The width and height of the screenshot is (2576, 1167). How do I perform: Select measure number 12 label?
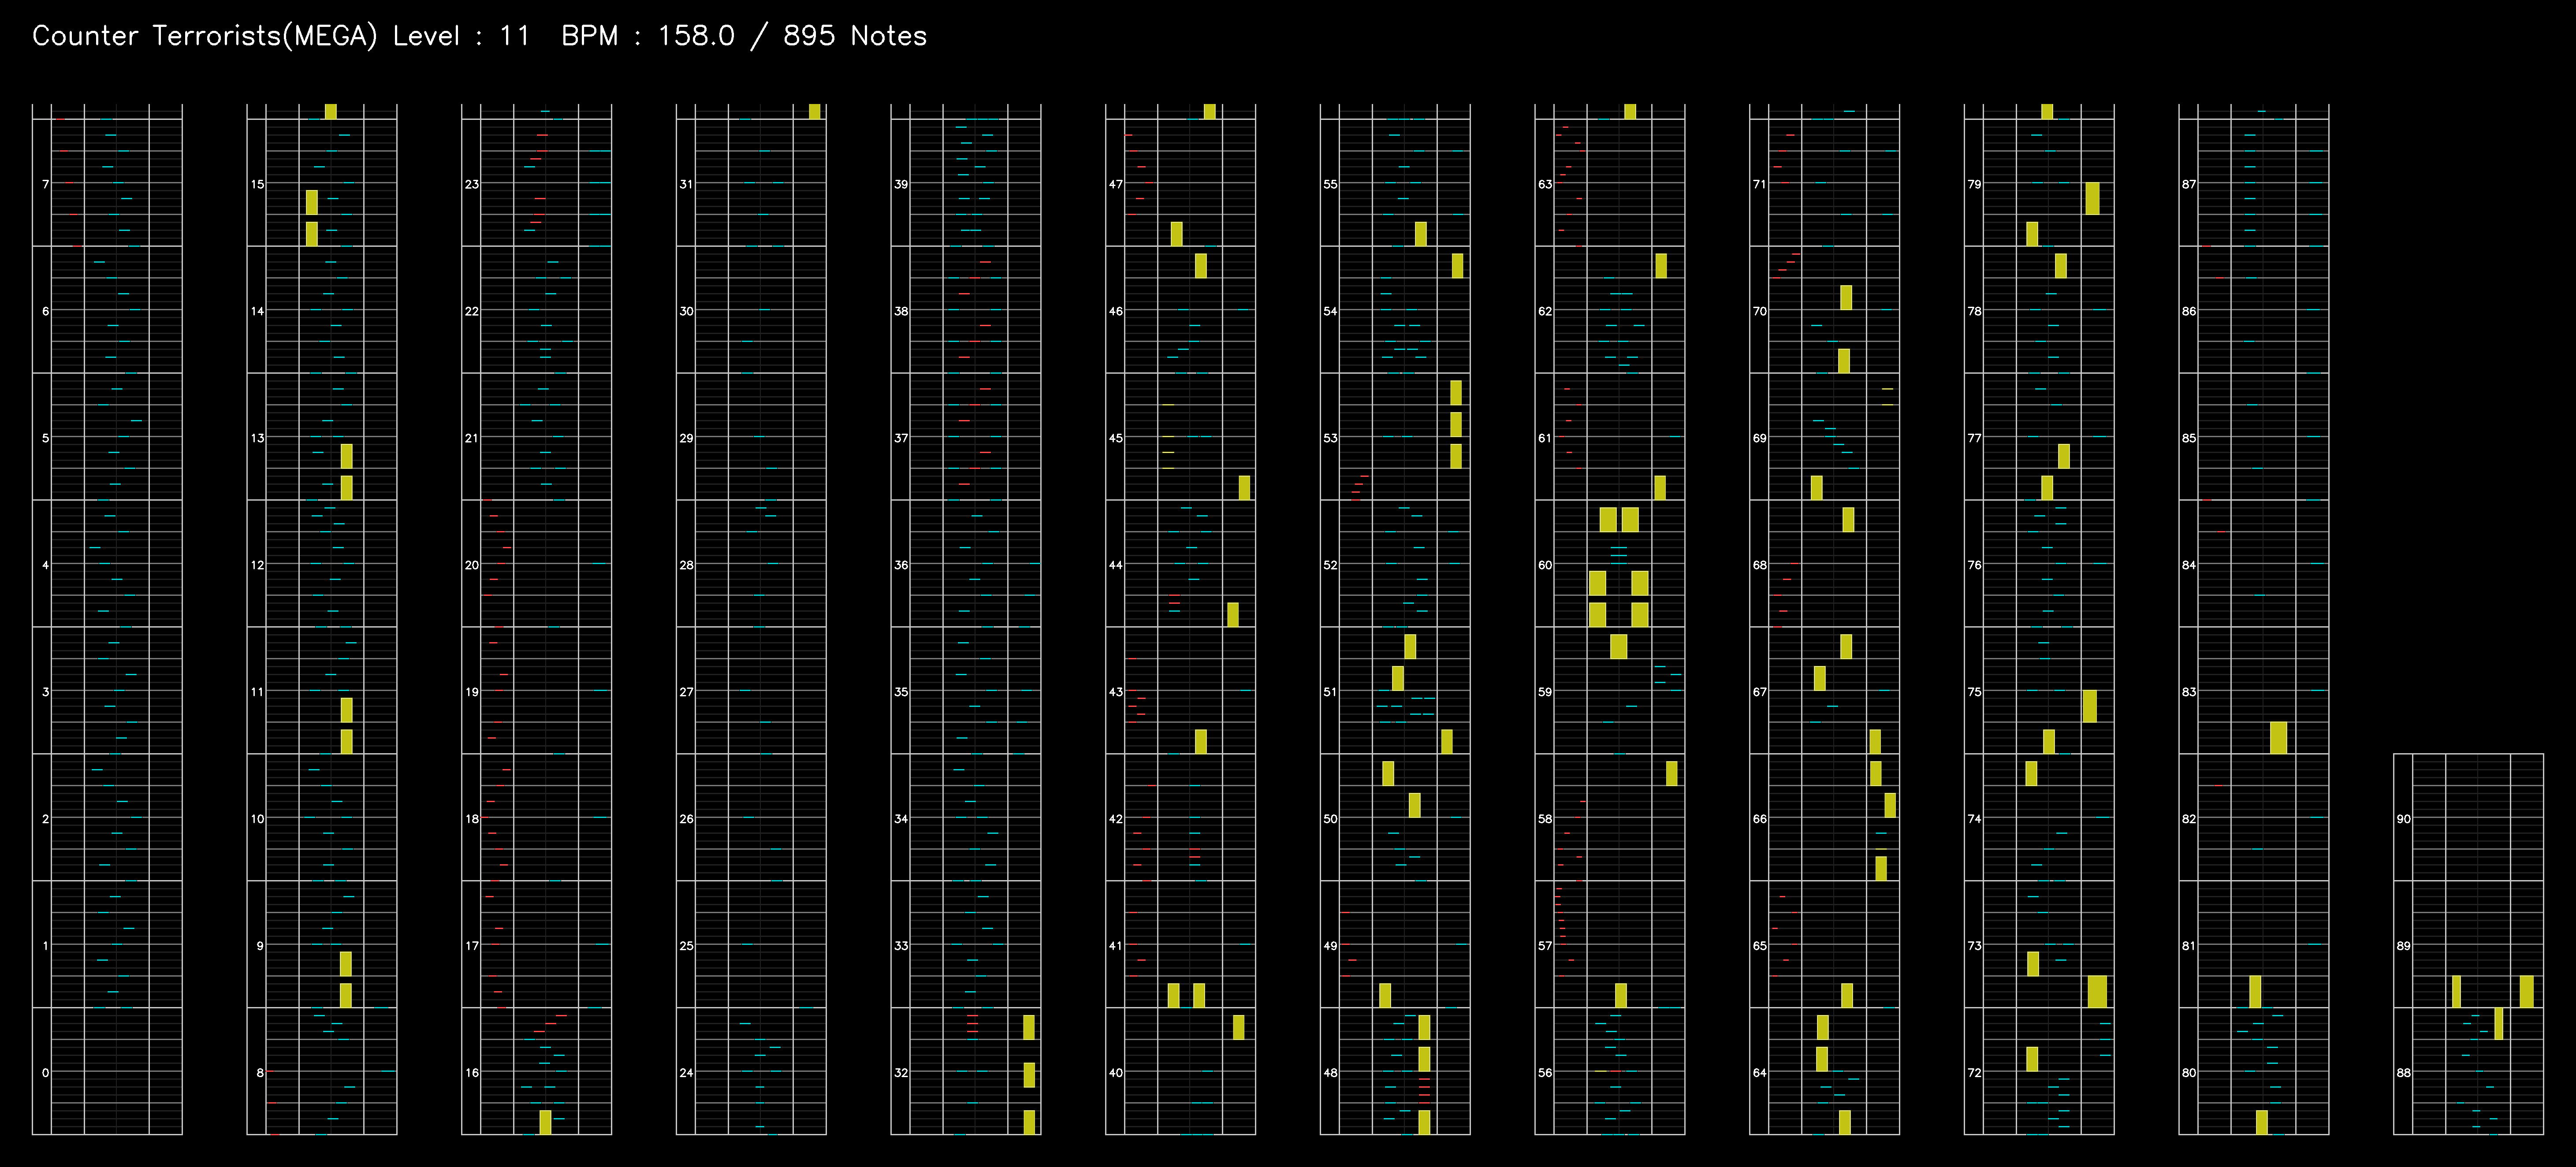point(258,565)
